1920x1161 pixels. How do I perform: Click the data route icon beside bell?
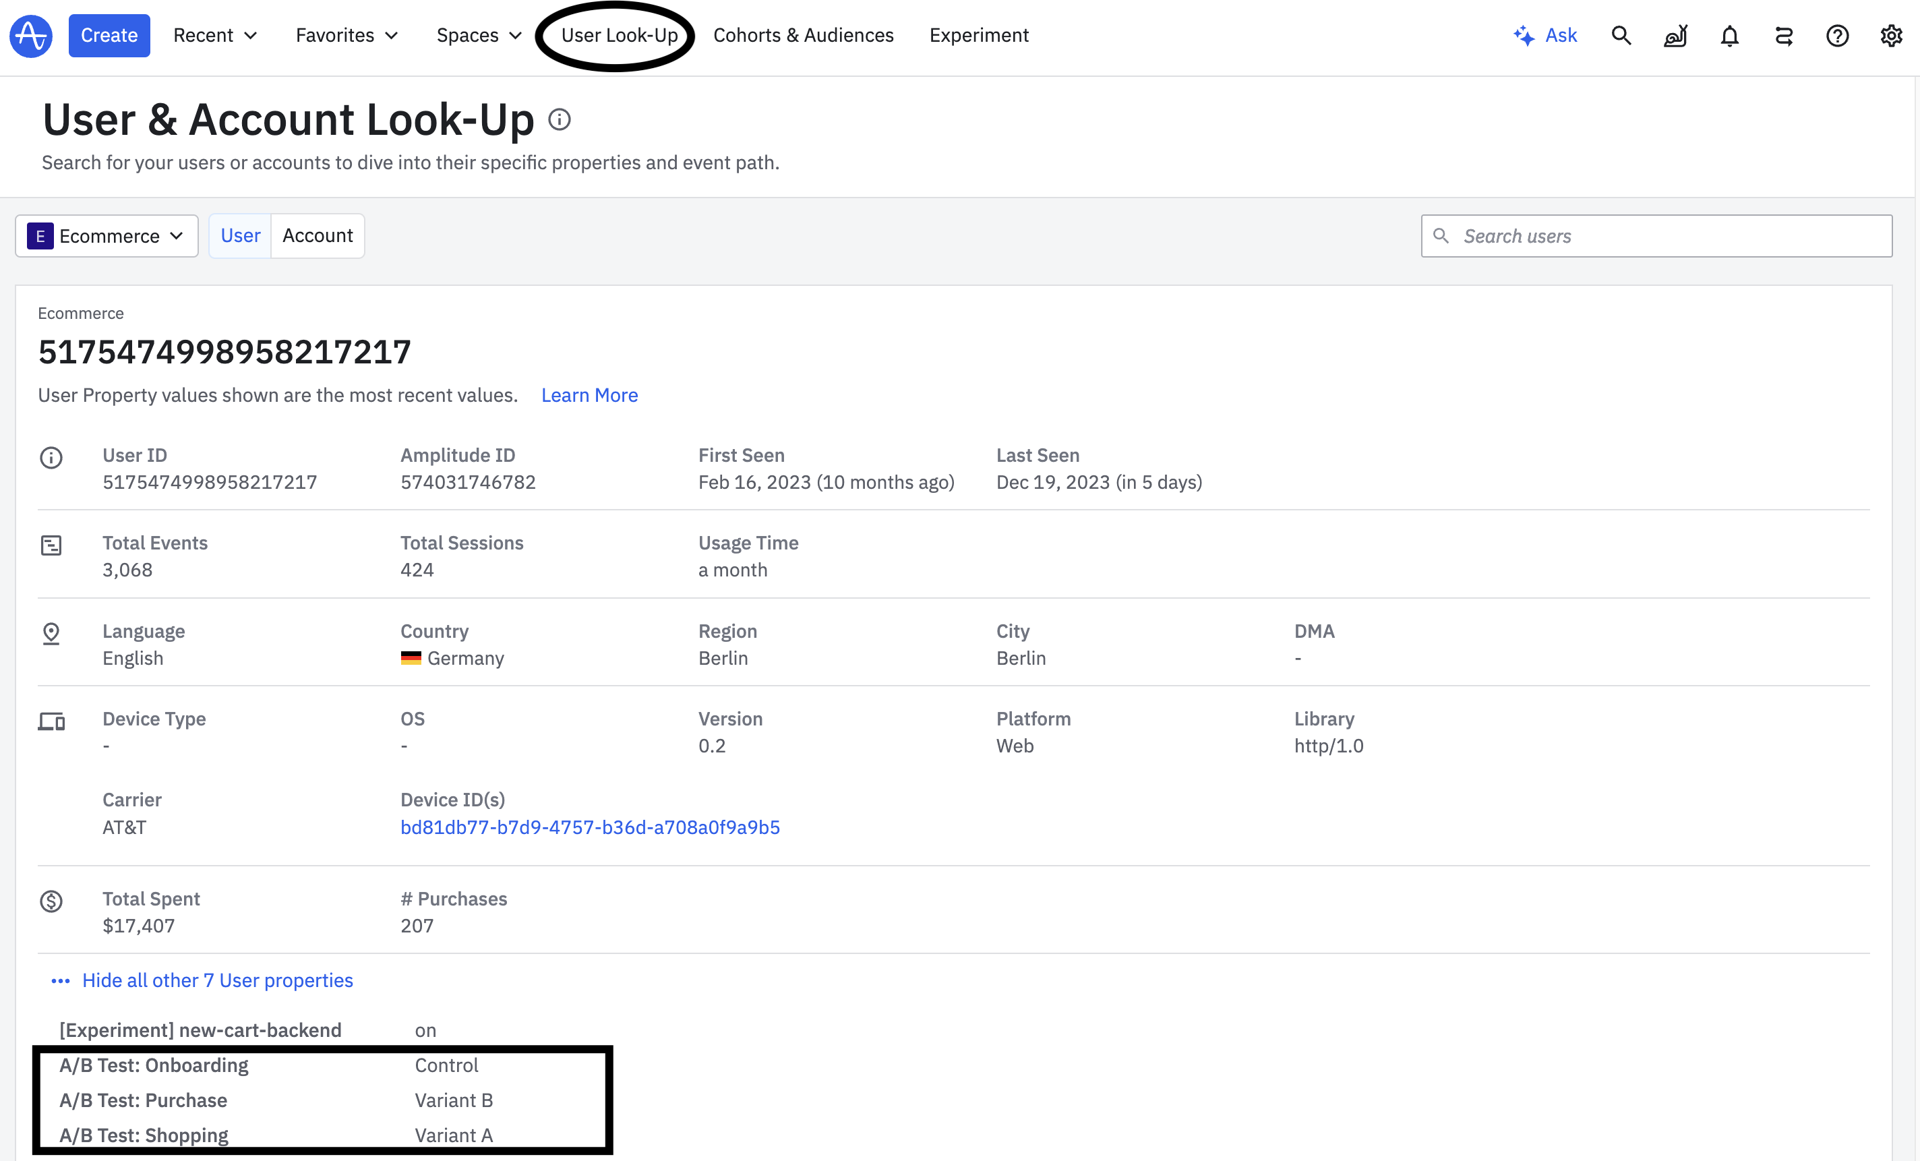[x=1784, y=36]
